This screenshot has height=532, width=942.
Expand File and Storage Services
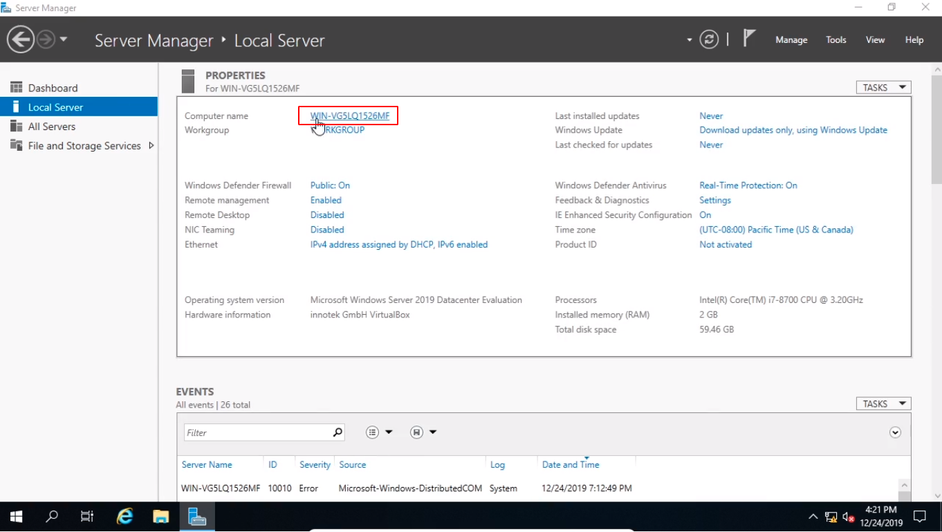pos(151,146)
